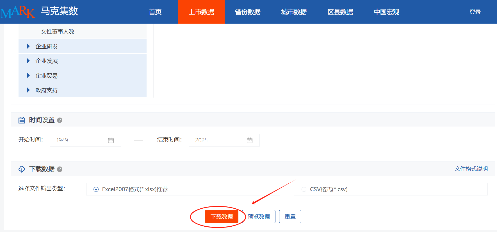Click help icon beside 时间设置
Image resolution: width=497 pixels, height=232 pixels.
pyautogui.click(x=60, y=120)
